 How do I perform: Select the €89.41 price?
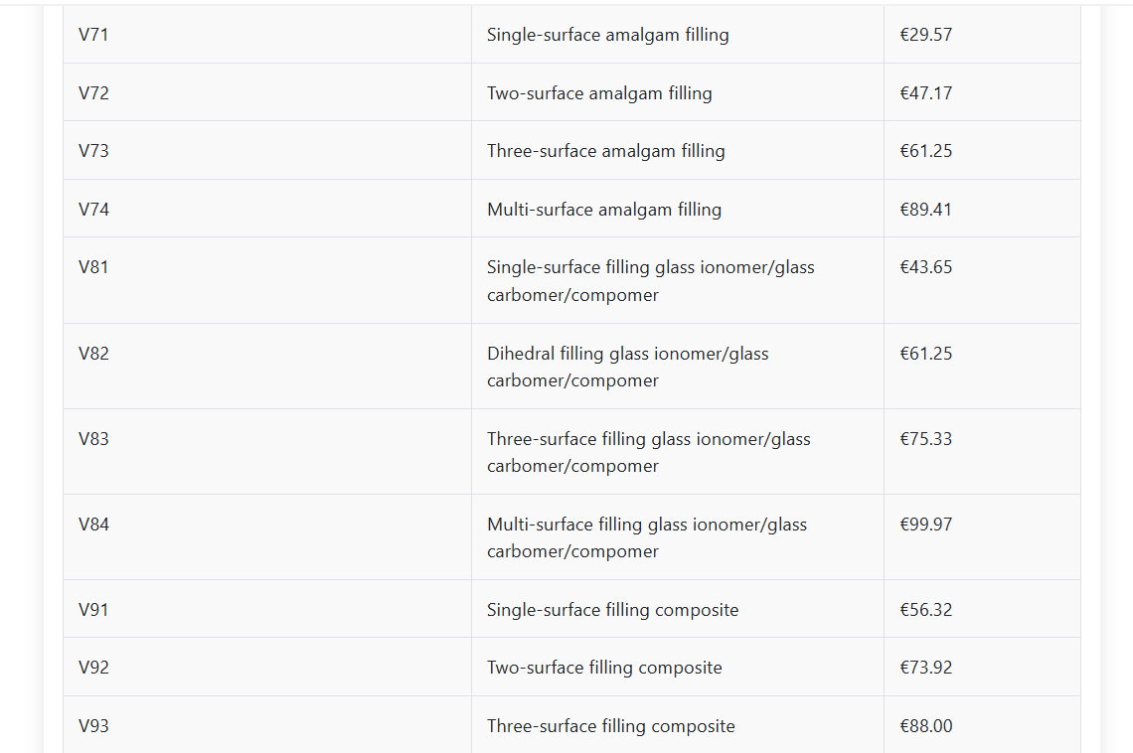click(x=925, y=210)
